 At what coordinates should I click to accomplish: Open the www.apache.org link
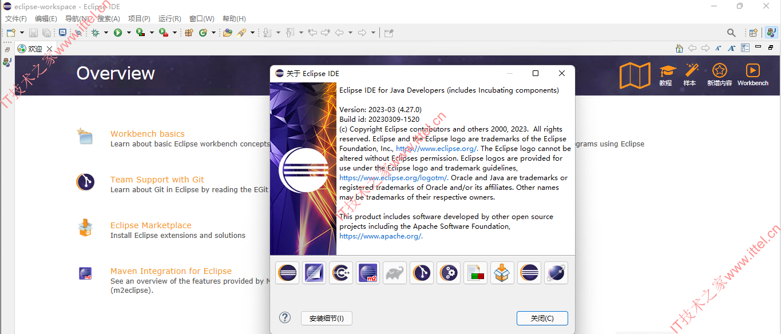pyautogui.click(x=381, y=236)
